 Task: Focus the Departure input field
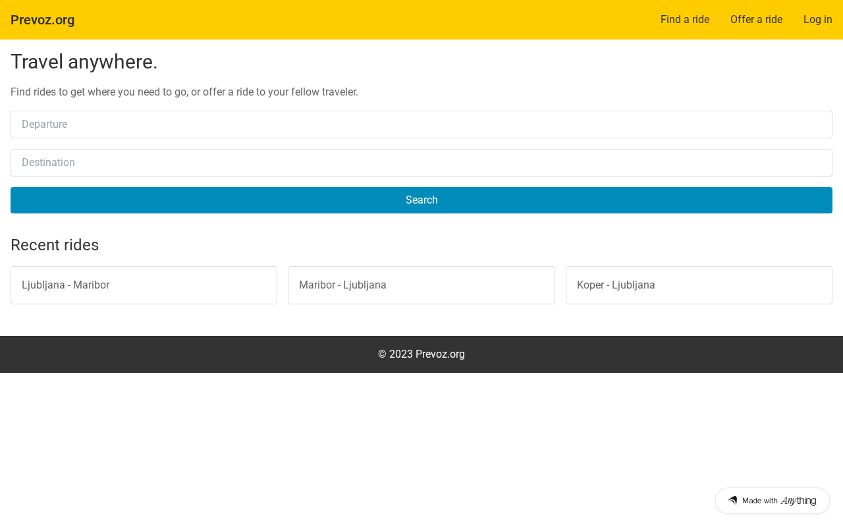click(x=421, y=125)
